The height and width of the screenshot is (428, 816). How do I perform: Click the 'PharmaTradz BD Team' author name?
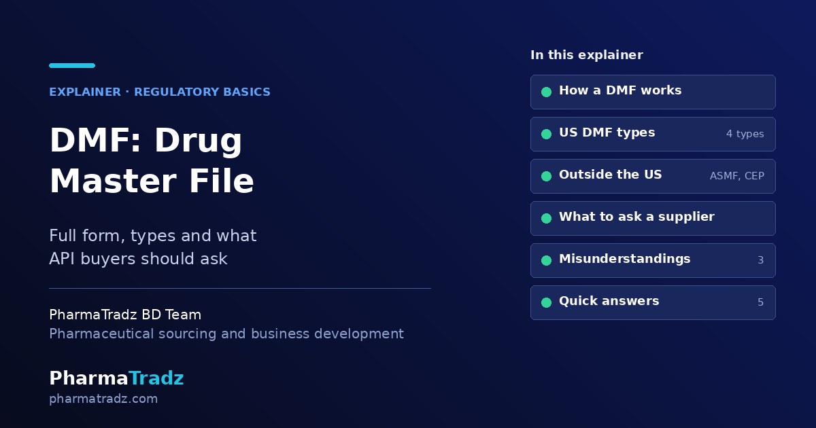click(125, 315)
